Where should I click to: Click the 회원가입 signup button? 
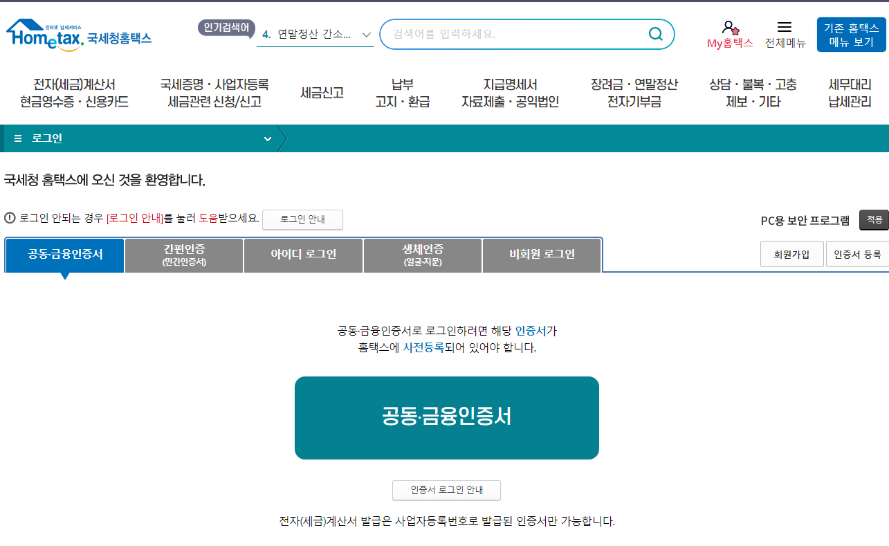pyautogui.click(x=791, y=253)
